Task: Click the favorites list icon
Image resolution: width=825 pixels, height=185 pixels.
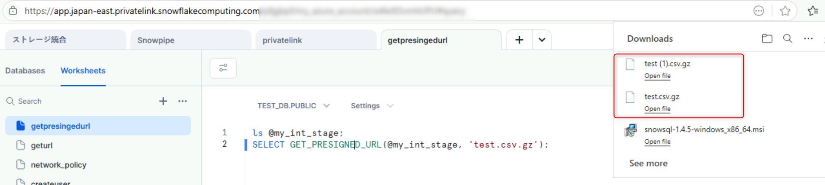Action: point(813,11)
